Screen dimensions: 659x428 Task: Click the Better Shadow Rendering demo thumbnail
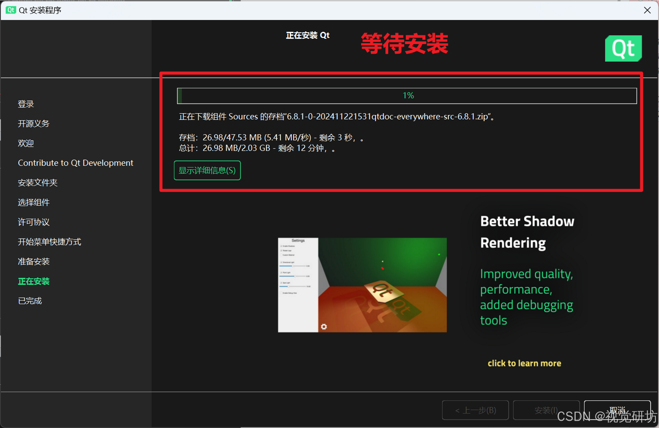click(x=362, y=285)
